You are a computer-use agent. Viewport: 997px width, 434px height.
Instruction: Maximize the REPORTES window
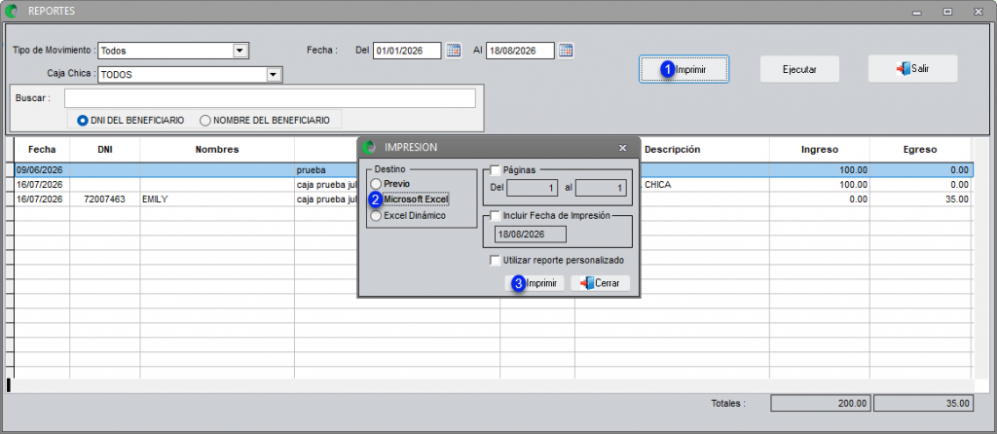coord(947,12)
